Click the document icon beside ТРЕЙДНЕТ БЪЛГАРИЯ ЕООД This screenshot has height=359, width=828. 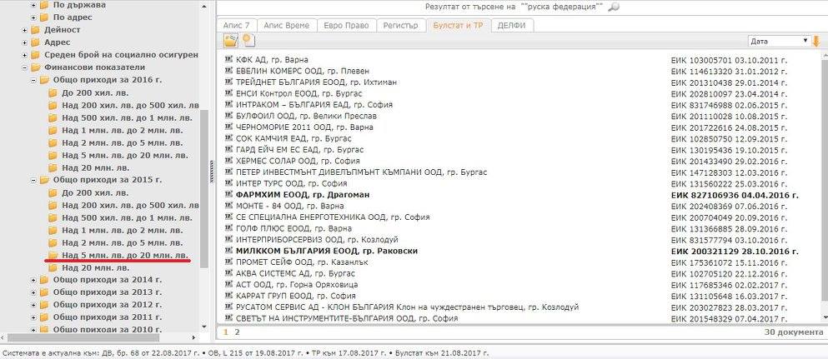(x=228, y=82)
